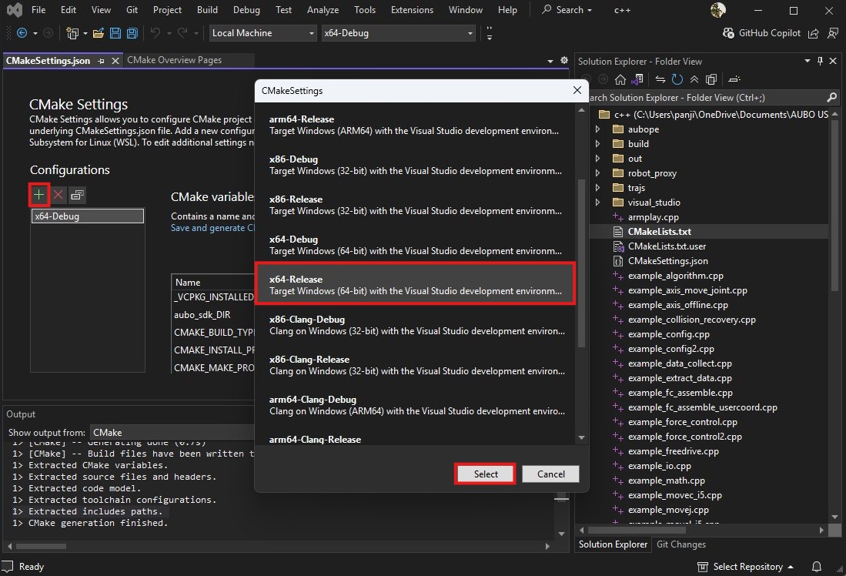The height and width of the screenshot is (576, 846).
Task: Click the share icon beside GitHub Copilot
Action: (x=813, y=33)
